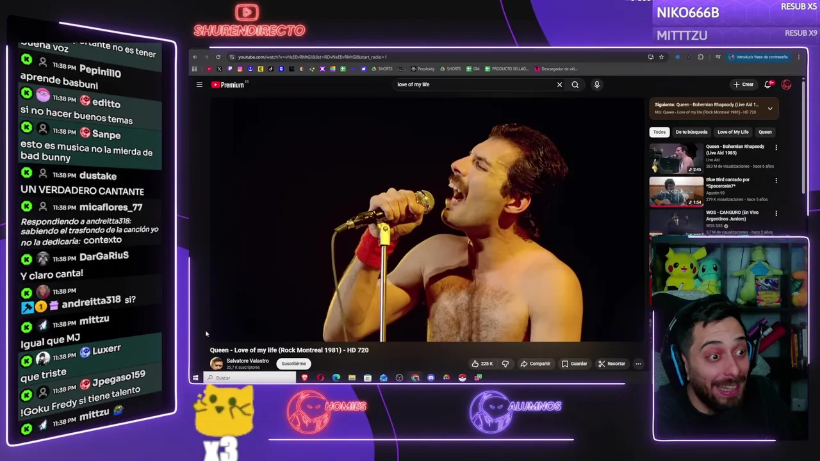Viewport: 820px width, 461px height.
Task: Select the 'De tu búsqueda' filter chip
Action: click(x=691, y=132)
